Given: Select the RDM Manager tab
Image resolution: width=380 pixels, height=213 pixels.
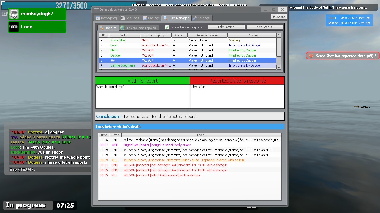Looking at the screenshot, I should pyautogui.click(x=176, y=18).
